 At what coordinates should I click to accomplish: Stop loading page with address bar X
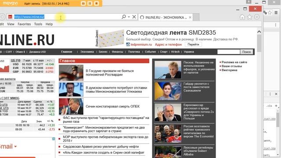point(134,17)
